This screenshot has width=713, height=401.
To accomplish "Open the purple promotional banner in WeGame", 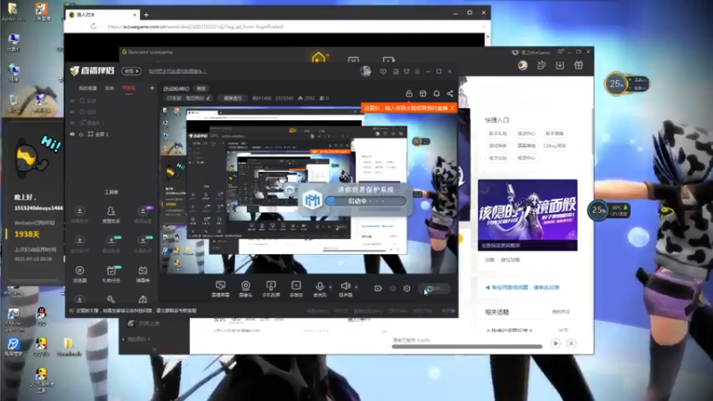I will 528,215.
